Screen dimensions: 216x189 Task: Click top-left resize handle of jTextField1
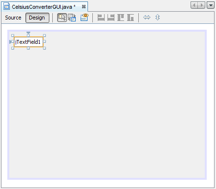[13, 36]
